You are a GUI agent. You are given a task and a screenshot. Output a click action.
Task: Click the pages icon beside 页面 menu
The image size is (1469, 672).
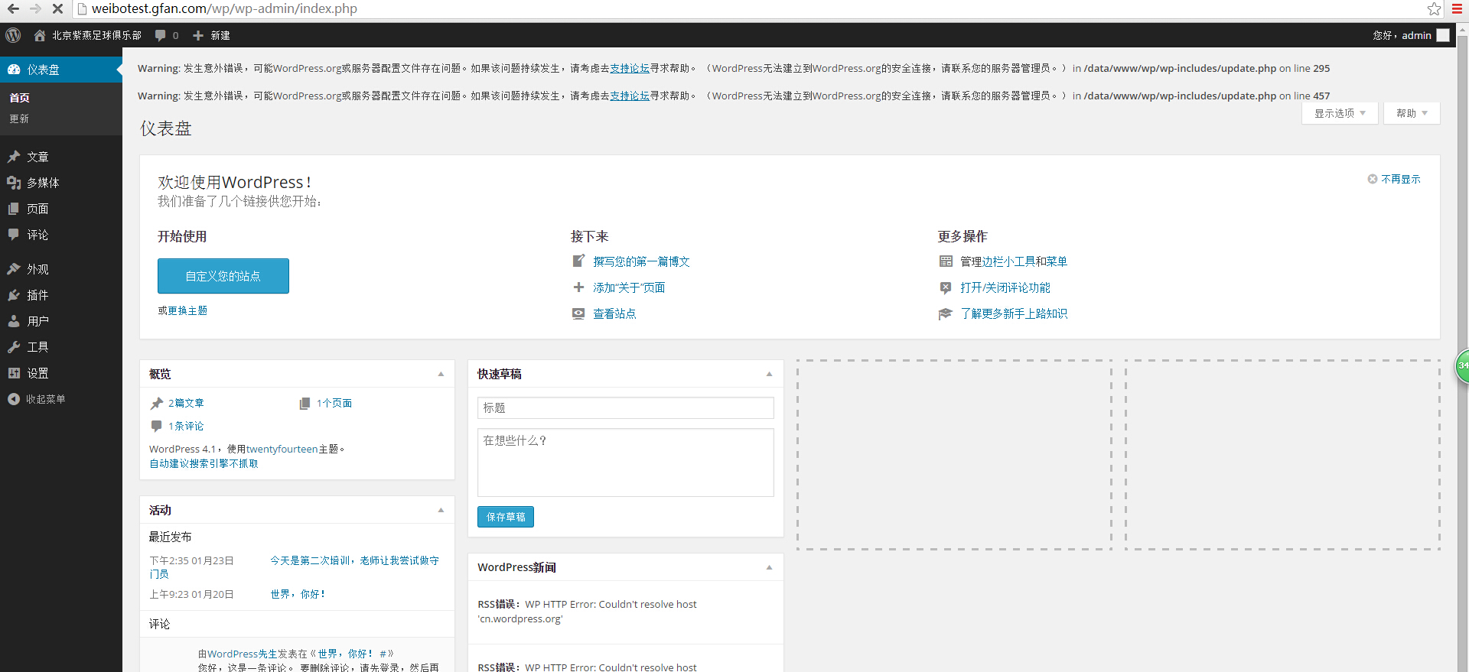tap(14, 209)
